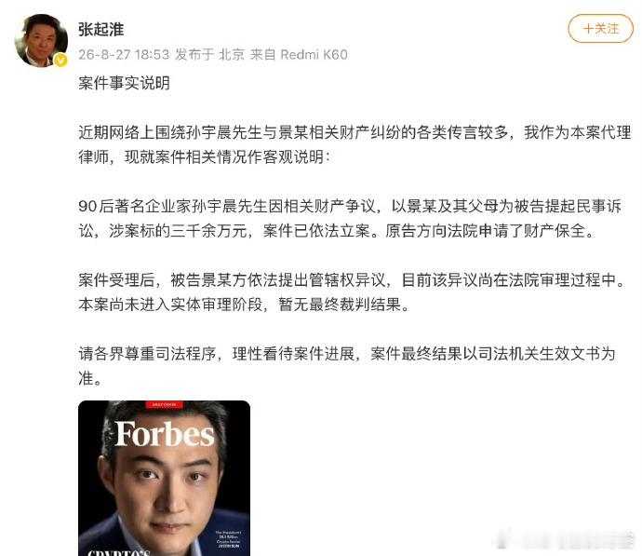
Task: Select the paragraph starting 近期网络上围绕
Action: coord(354,144)
